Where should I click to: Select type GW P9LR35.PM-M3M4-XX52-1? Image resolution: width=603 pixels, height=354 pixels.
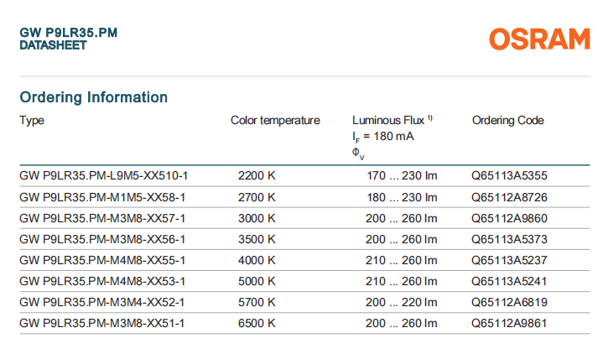(x=102, y=303)
